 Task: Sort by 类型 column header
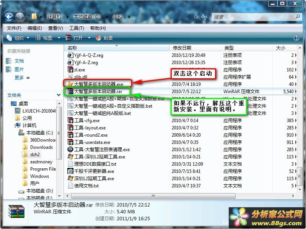click(x=247, y=48)
